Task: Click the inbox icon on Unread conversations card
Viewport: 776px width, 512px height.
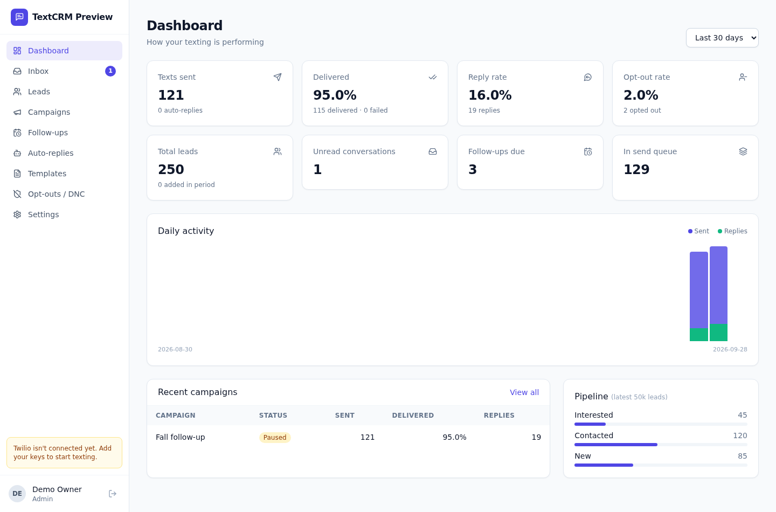Action: 433,151
